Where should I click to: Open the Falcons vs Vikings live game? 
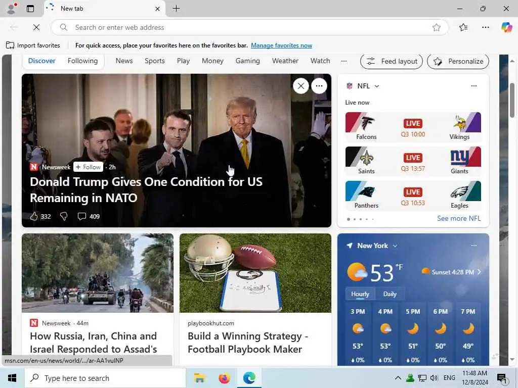(x=413, y=127)
